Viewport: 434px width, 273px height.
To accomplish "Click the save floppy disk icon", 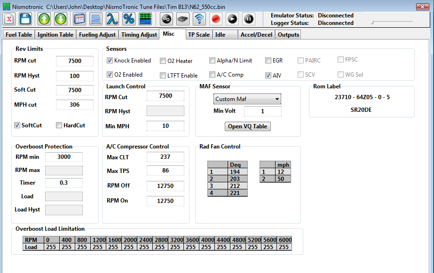I will point(25,19).
